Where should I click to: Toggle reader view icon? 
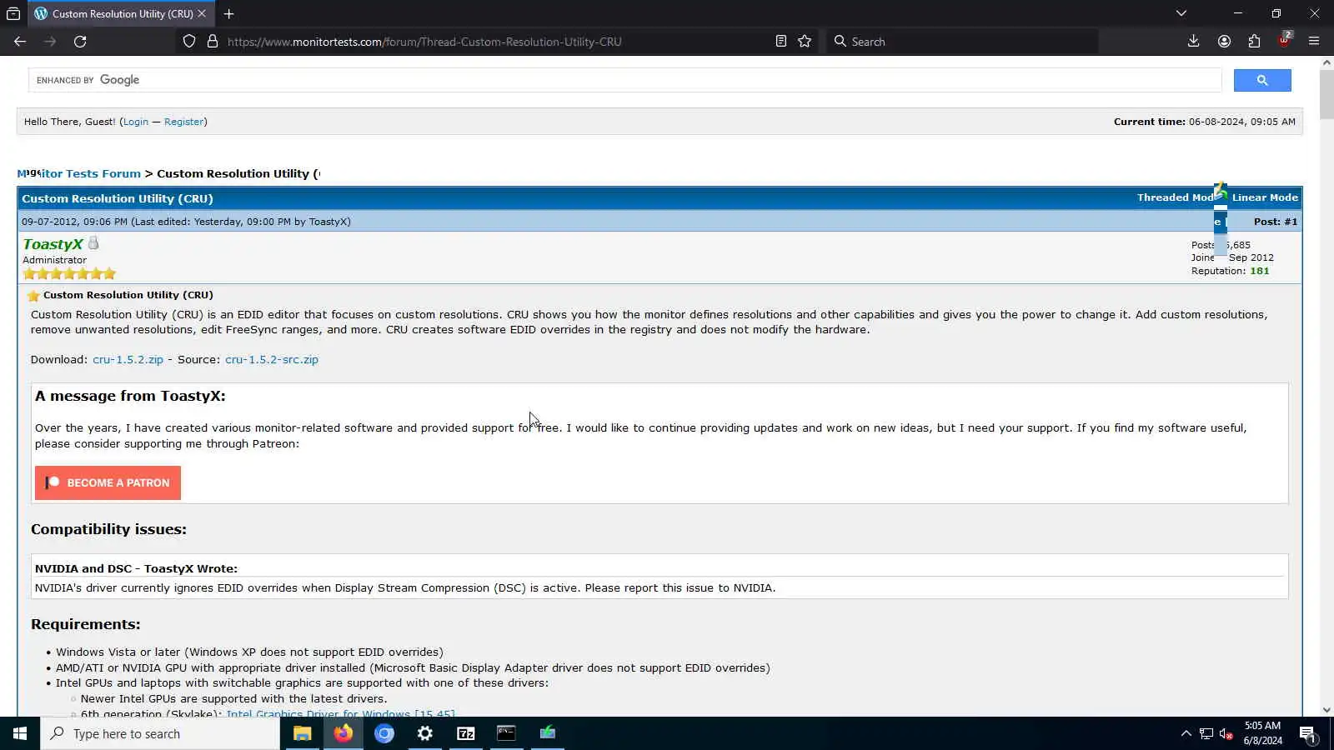(x=781, y=42)
